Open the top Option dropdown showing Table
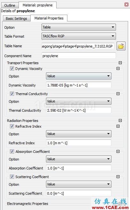 coord(79,27)
